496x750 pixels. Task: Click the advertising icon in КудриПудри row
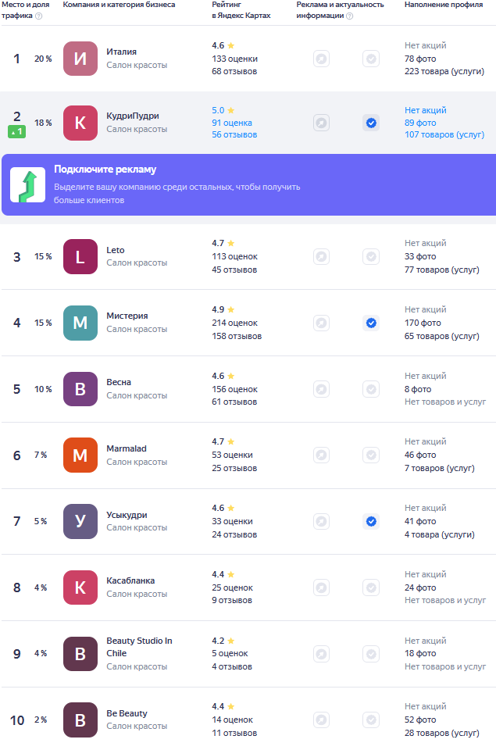pos(321,123)
